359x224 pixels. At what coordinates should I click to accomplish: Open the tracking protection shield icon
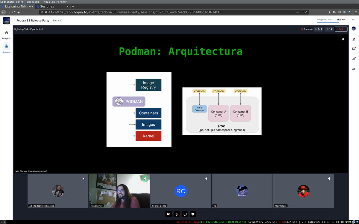42,12
